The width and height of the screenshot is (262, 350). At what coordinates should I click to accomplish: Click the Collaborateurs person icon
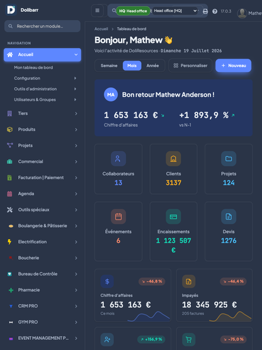[x=118, y=159]
